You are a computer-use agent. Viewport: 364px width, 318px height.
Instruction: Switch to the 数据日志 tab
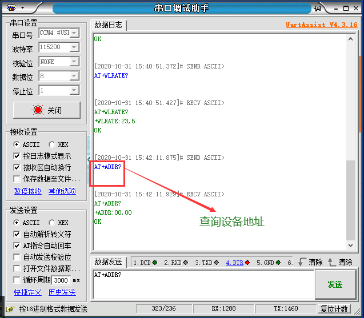coord(109,25)
